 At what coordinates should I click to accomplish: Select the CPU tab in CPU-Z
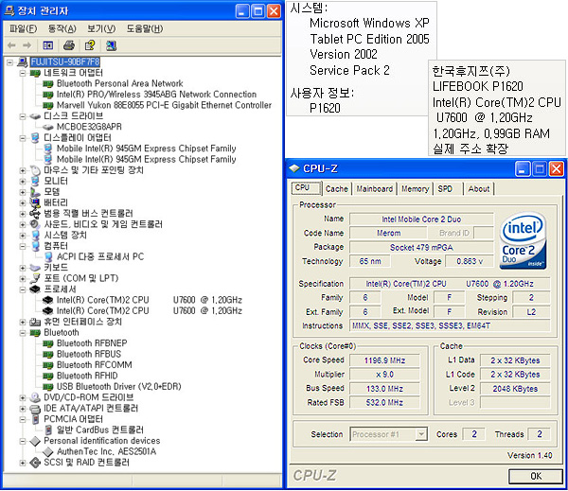(306, 188)
